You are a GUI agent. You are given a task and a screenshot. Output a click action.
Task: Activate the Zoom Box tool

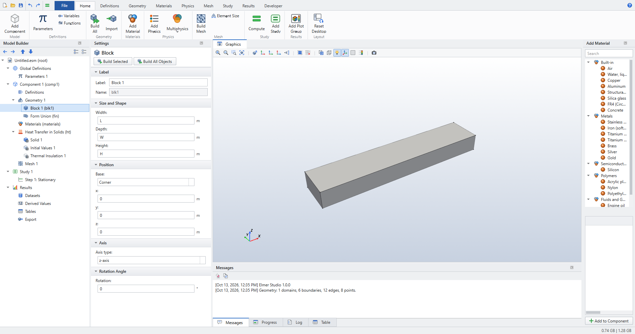pos(234,53)
